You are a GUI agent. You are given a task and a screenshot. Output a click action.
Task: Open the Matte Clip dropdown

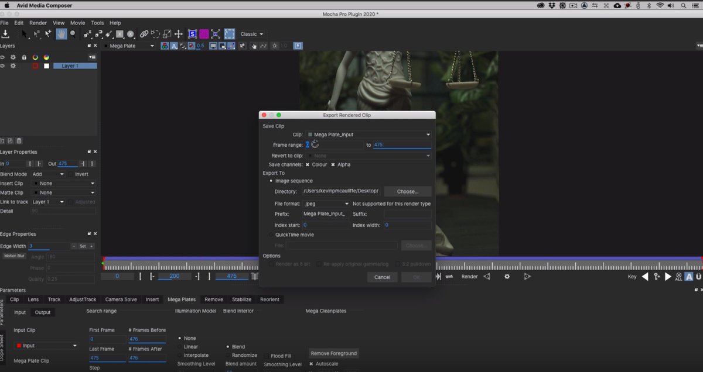[x=63, y=192]
